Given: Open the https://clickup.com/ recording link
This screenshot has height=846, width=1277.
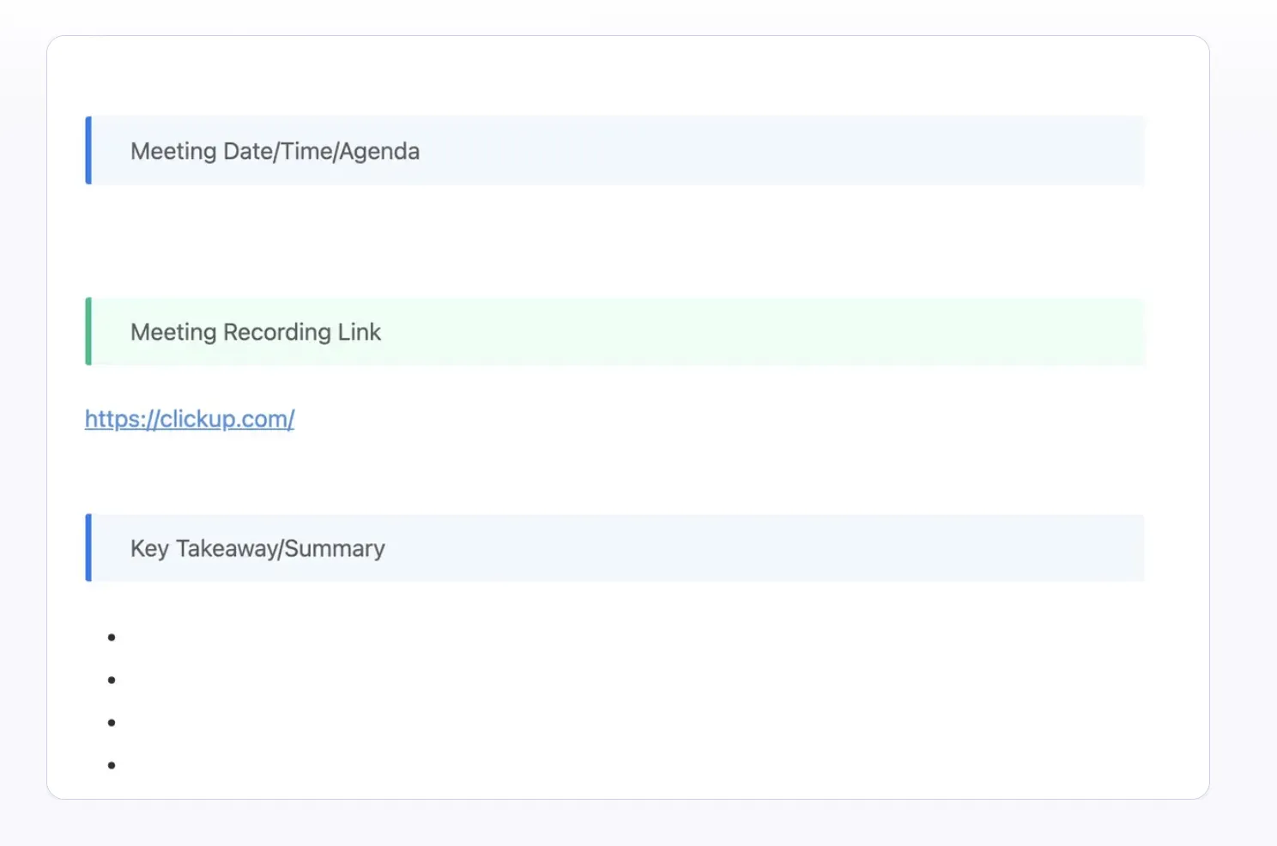Looking at the screenshot, I should 190,419.
